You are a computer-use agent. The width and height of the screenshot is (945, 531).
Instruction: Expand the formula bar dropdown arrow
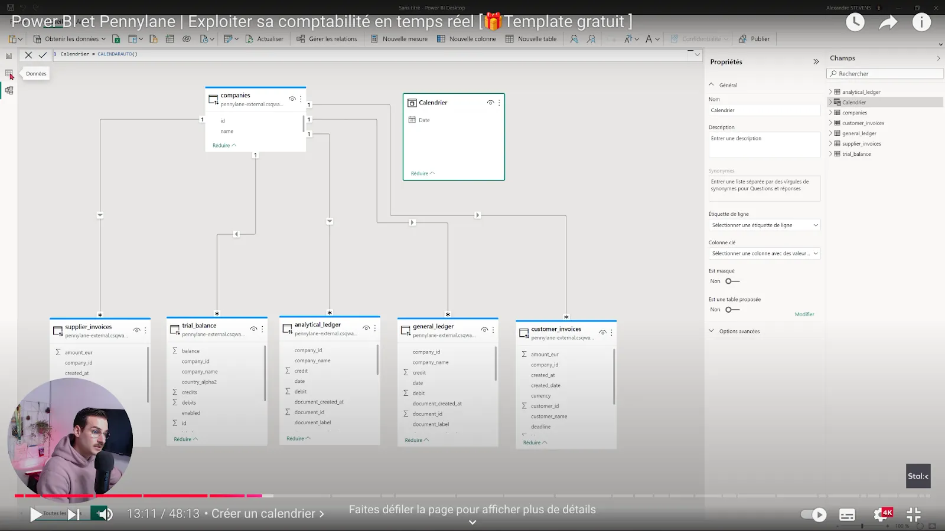[x=698, y=54]
